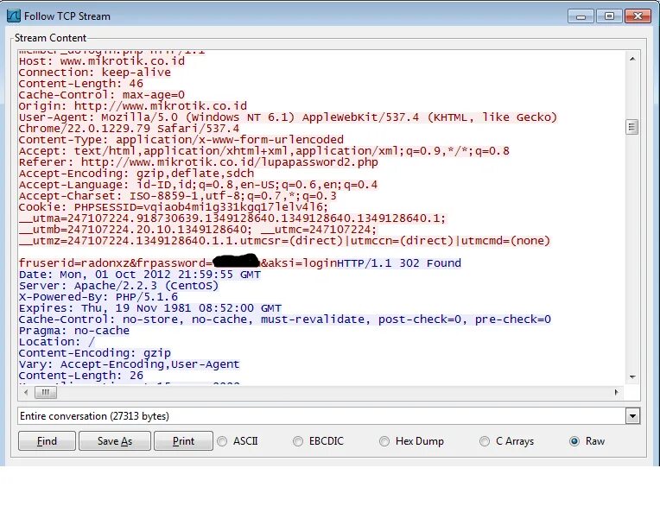Click the fruserid=radonxz POST data text
This screenshot has width=660, height=506.
pyautogui.click(x=178, y=263)
